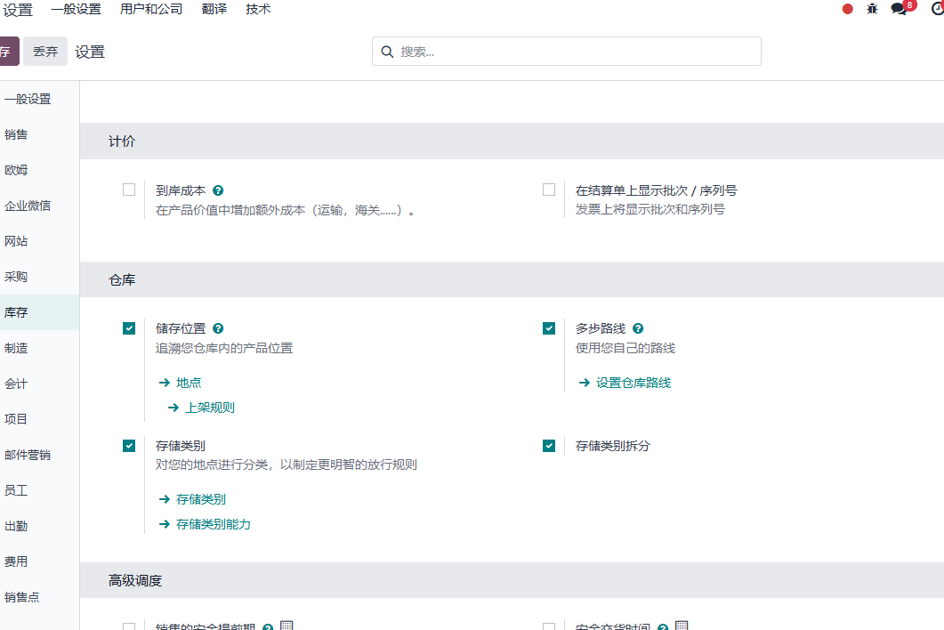Toggle the 销售的安全提前期 checkbox

coord(129,626)
